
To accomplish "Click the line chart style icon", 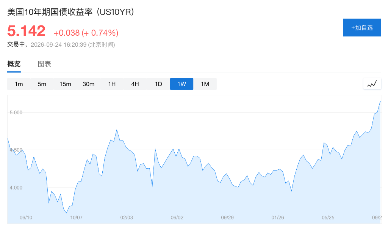I will tap(372, 84).
